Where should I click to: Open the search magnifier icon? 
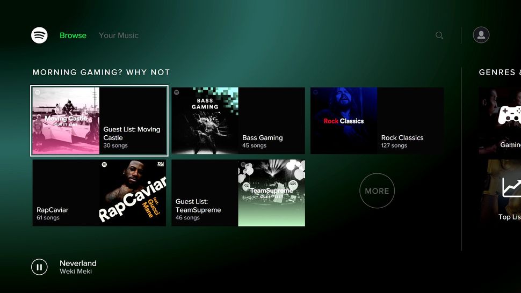pyautogui.click(x=439, y=35)
